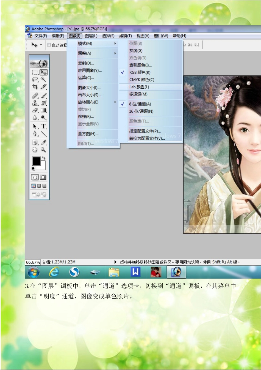The height and width of the screenshot is (370, 261).
Task: Choose 16 位/通道(N) bit depth
Action: click(151, 111)
